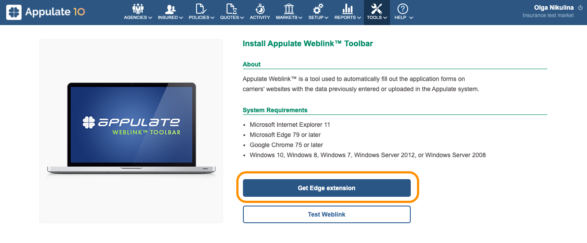Screen dimensions: 587x243
Task: Click the power logout icon
Action: (580, 7)
